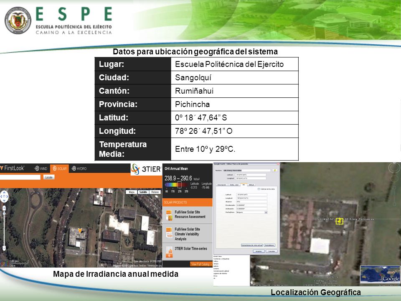
Task: Click the 3TIER logo
Action: pyautogui.click(x=146, y=169)
